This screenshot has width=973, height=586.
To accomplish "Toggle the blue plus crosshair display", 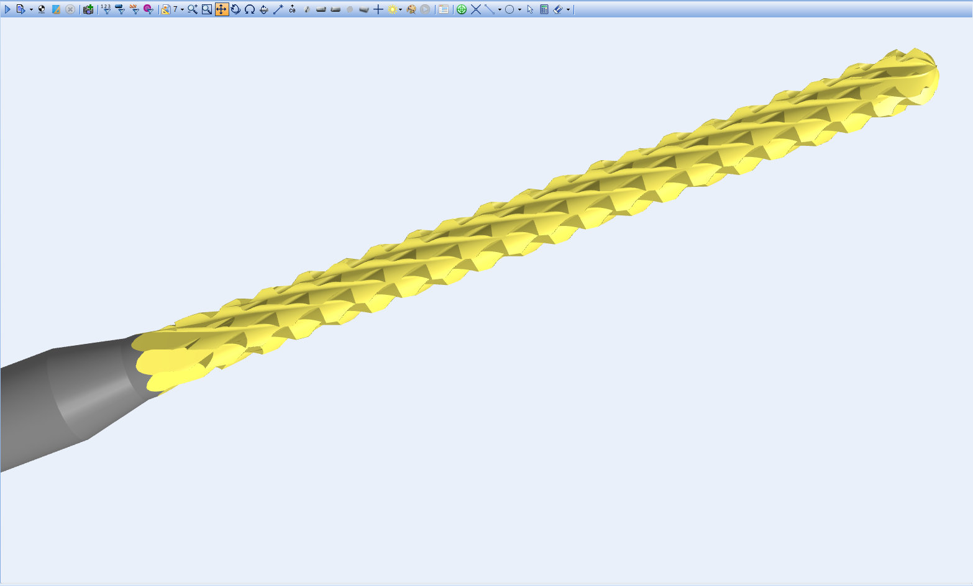I will coord(378,9).
